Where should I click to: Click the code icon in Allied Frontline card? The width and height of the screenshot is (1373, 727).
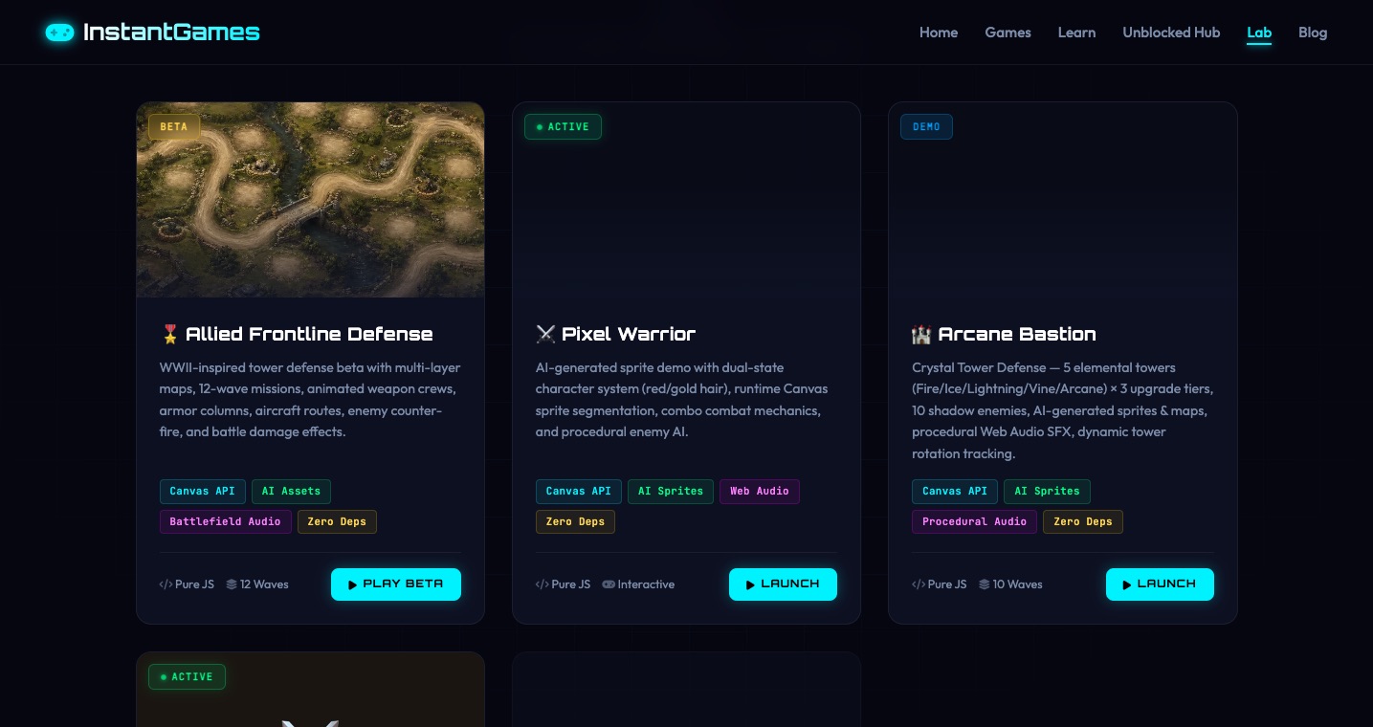coord(166,584)
